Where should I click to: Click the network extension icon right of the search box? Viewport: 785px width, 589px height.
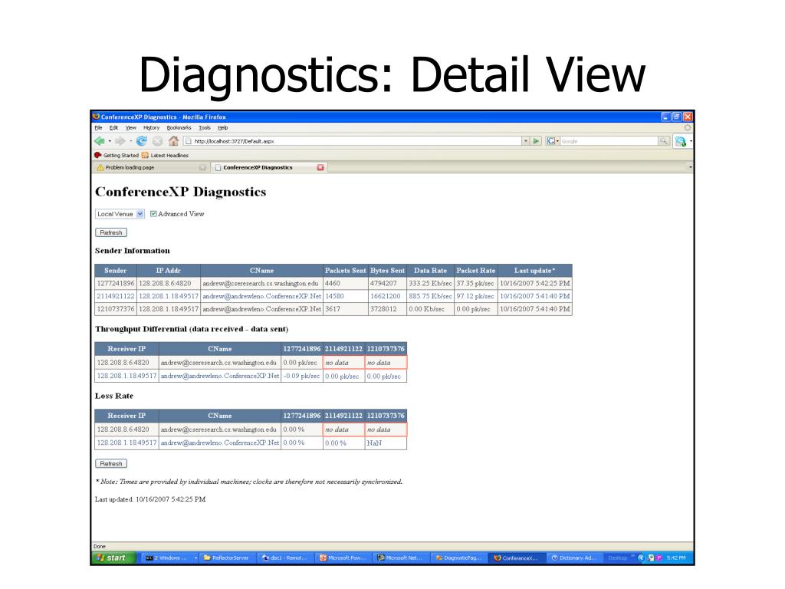[681, 142]
